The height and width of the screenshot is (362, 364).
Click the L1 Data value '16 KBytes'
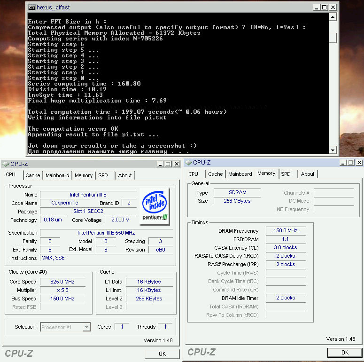[149, 282]
